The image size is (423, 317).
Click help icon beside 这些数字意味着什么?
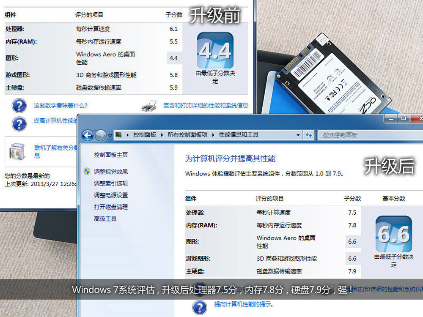(19, 106)
